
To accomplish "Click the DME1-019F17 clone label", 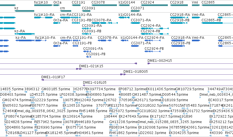I will click(53, 77).
